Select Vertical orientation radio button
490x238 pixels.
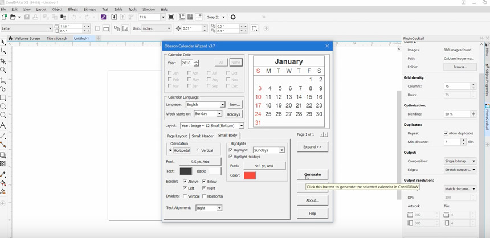(198, 150)
